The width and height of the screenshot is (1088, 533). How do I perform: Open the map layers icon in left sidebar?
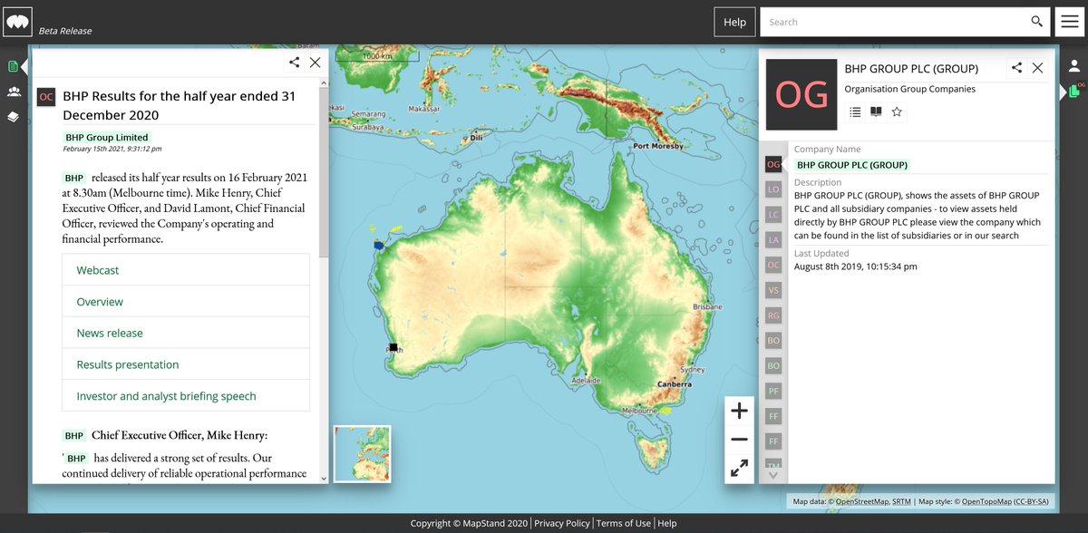pos(14,116)
